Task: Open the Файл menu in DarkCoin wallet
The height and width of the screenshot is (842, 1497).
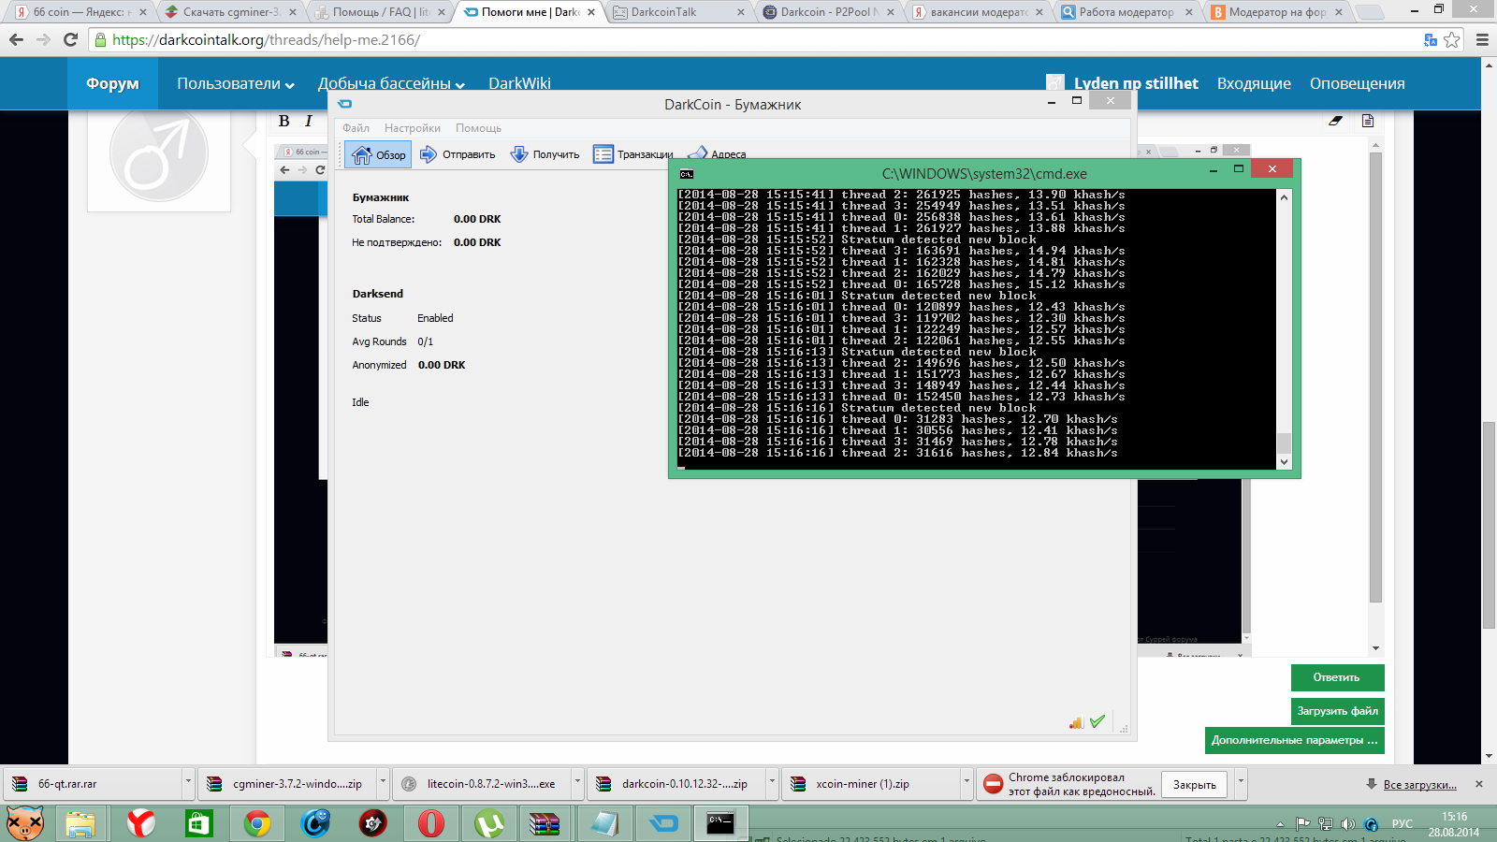Action: click(x=356, y=128)
